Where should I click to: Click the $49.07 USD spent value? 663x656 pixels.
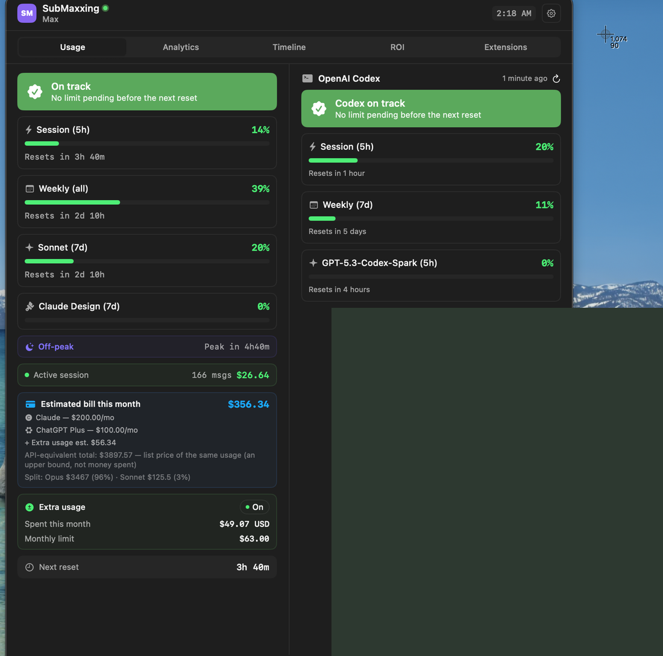pyautogui.click(x=244, y=524)
